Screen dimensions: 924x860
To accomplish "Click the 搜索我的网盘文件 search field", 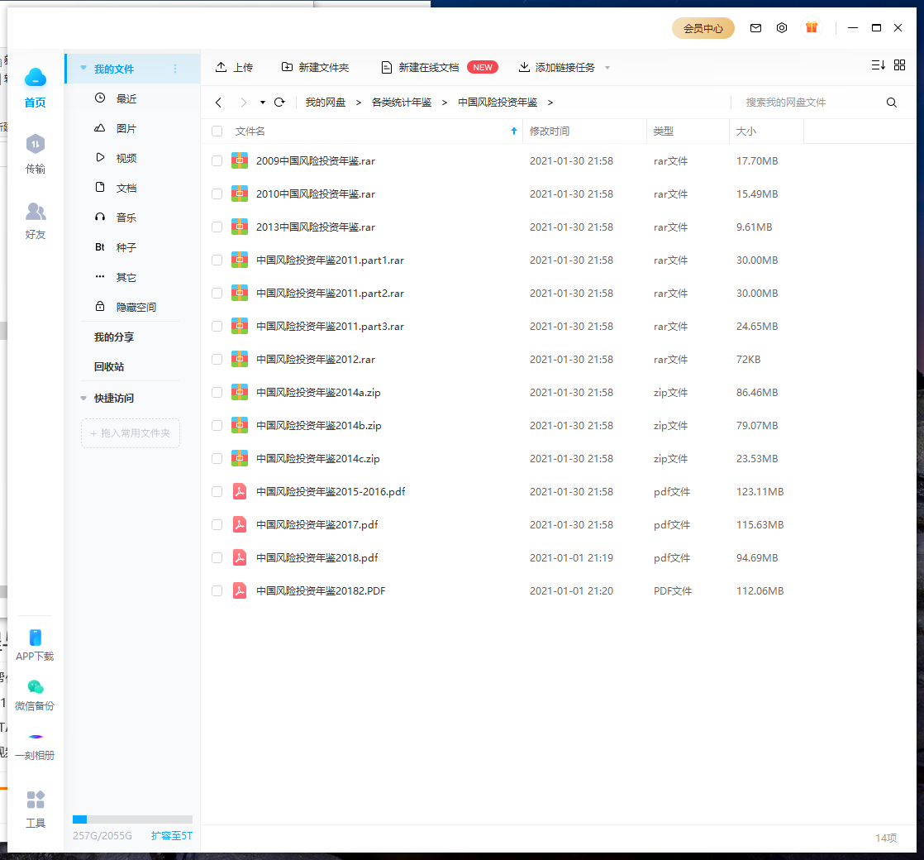I will [807, 103].
